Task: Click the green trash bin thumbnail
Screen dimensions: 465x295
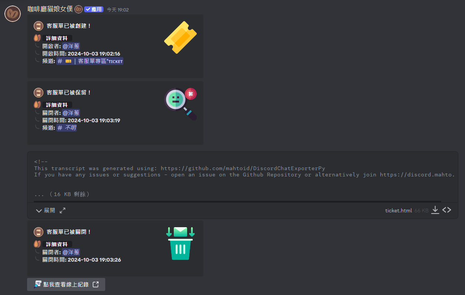Action: (180, 243)
